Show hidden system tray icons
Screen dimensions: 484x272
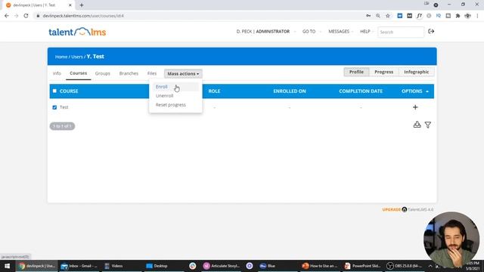point(430,266)
